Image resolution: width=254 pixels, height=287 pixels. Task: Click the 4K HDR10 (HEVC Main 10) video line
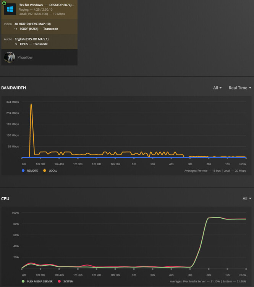(x=32, y=24)
